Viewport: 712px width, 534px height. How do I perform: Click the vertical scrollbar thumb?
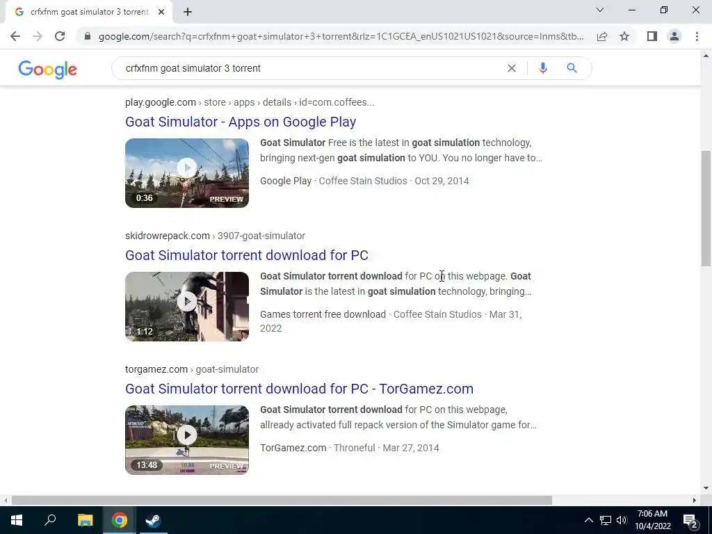click(706, 209)
